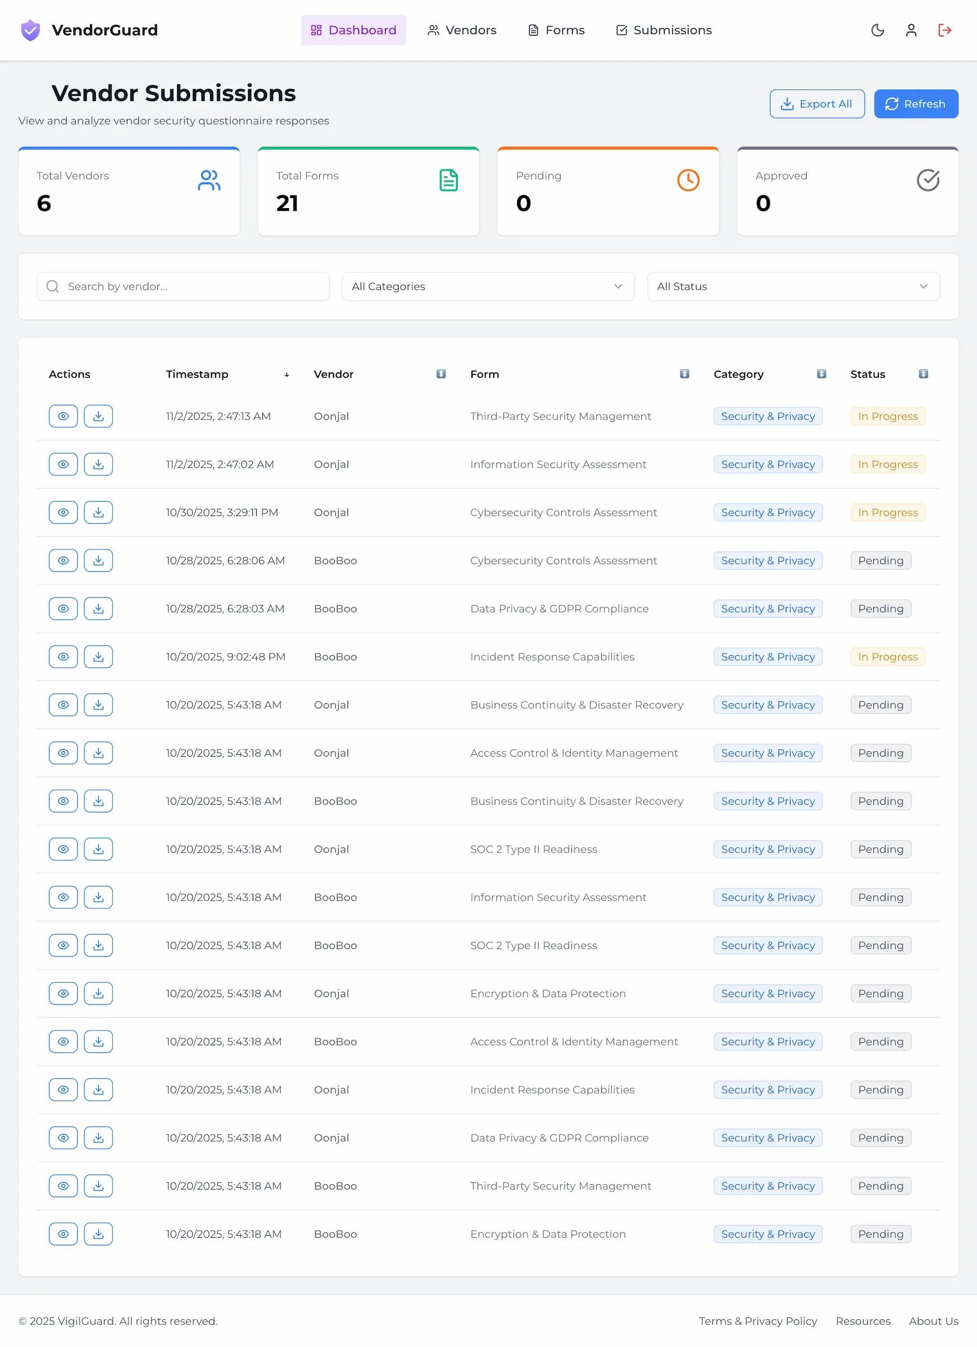View the Third-Party Security Management submission via eye icon

click(x=63, y=416)
